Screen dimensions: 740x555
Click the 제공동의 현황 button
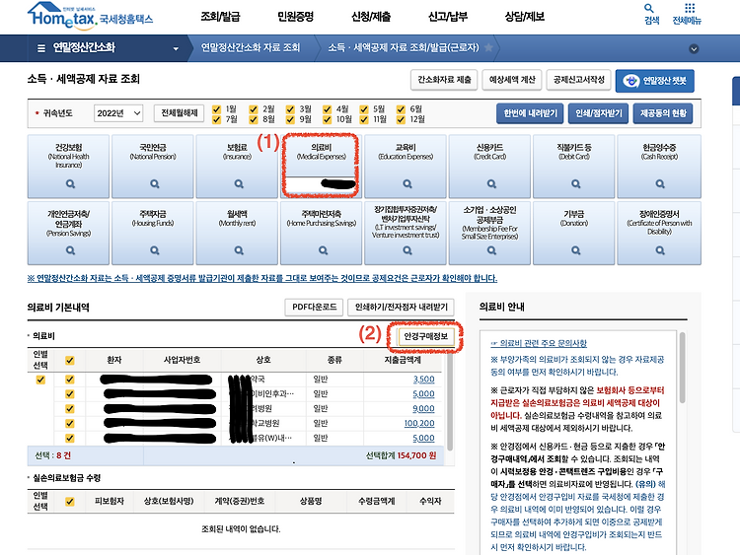(663, 113)
